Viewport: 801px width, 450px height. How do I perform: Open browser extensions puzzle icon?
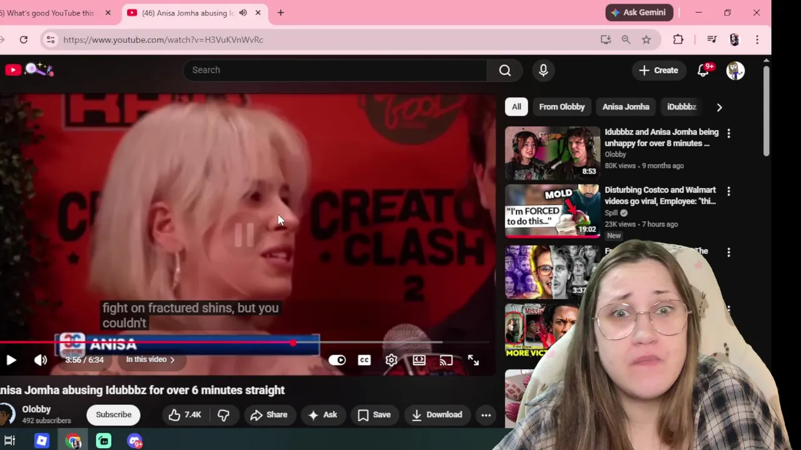coord(678,39)
